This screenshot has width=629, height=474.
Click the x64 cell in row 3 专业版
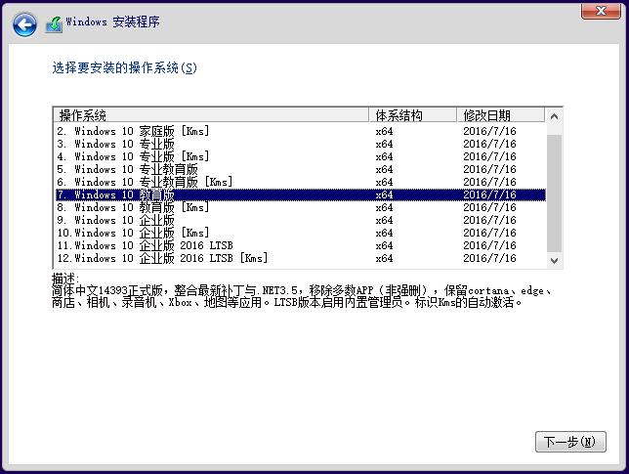[384, 144]
